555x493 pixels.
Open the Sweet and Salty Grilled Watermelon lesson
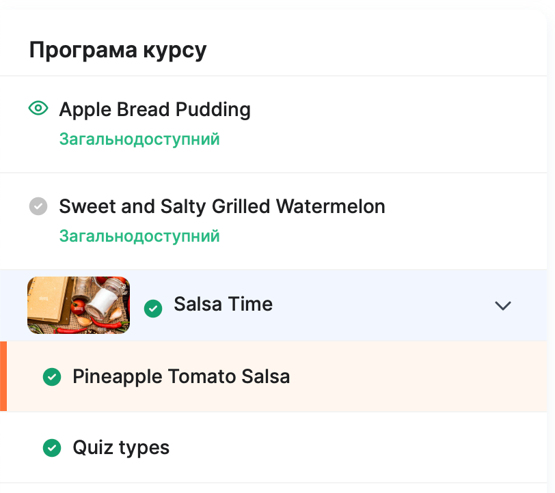click(x=222, y=206)
